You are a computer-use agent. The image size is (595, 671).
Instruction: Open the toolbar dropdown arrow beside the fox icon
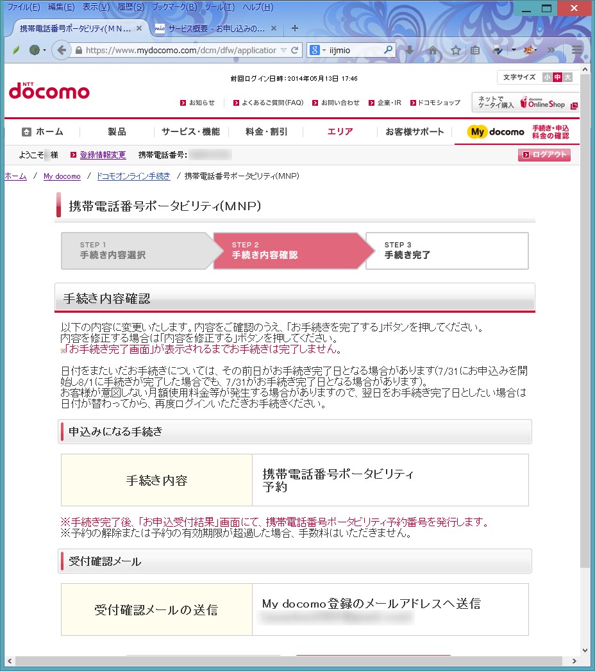[514, 50]
